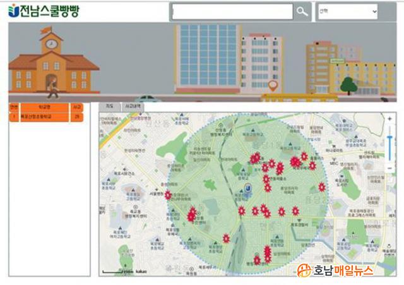Click the 전남스쿨빵빵 site logo

tap(44, 11)
